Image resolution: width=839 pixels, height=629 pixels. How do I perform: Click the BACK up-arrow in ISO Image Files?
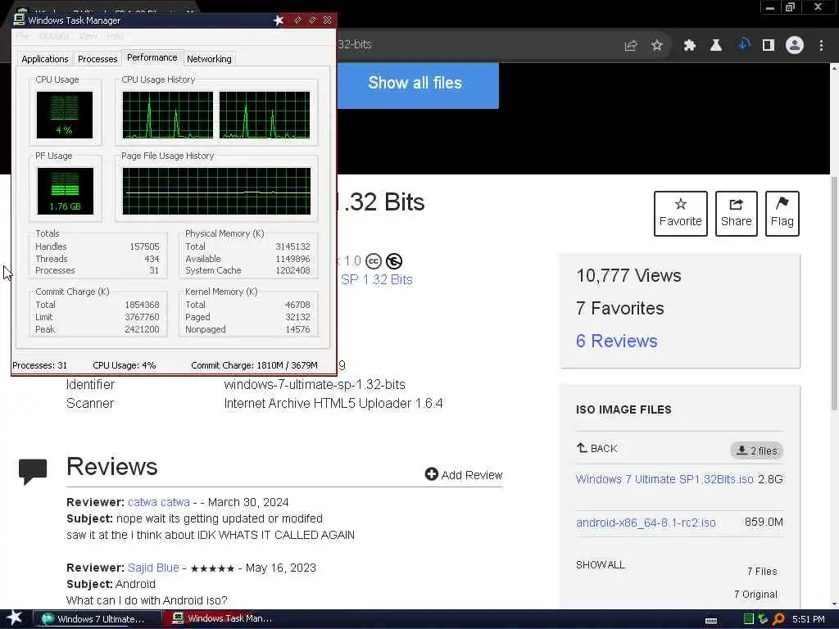pyautogui.click(x=582, y=448)
